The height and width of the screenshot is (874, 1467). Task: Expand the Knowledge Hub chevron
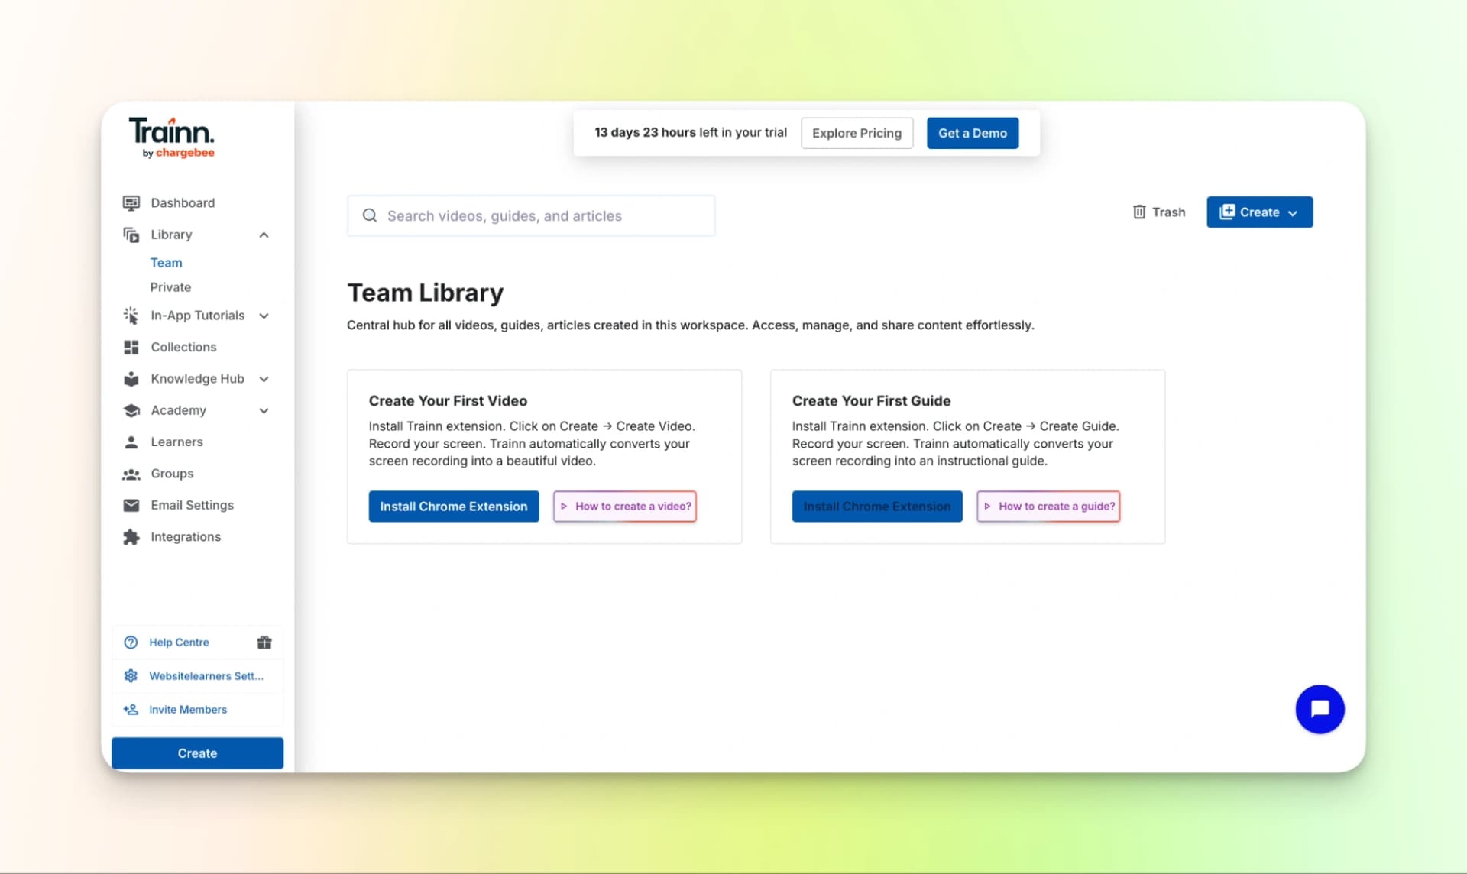pyautogui.click(x=264, y=379)
